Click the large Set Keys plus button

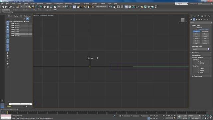pos(179,117)
